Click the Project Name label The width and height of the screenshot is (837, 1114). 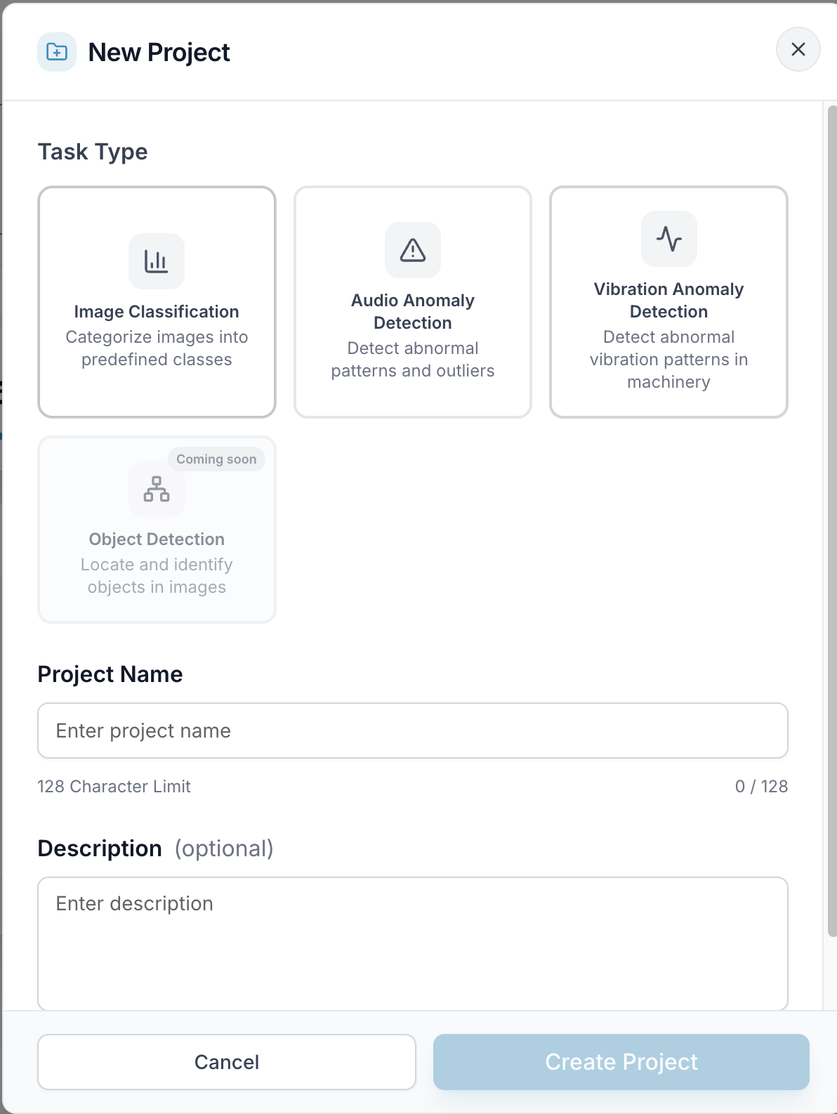pyautogui.click(x=110, y=674)
